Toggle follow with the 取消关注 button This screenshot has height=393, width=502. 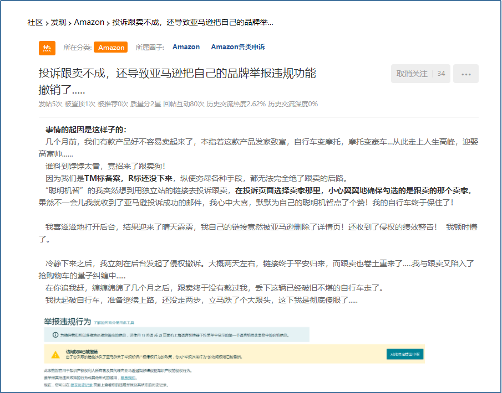412,74
